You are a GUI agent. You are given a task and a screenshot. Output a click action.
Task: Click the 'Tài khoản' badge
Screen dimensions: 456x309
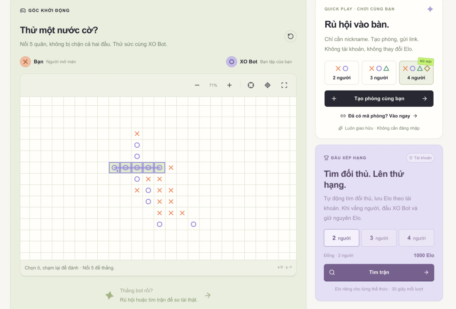420,158
